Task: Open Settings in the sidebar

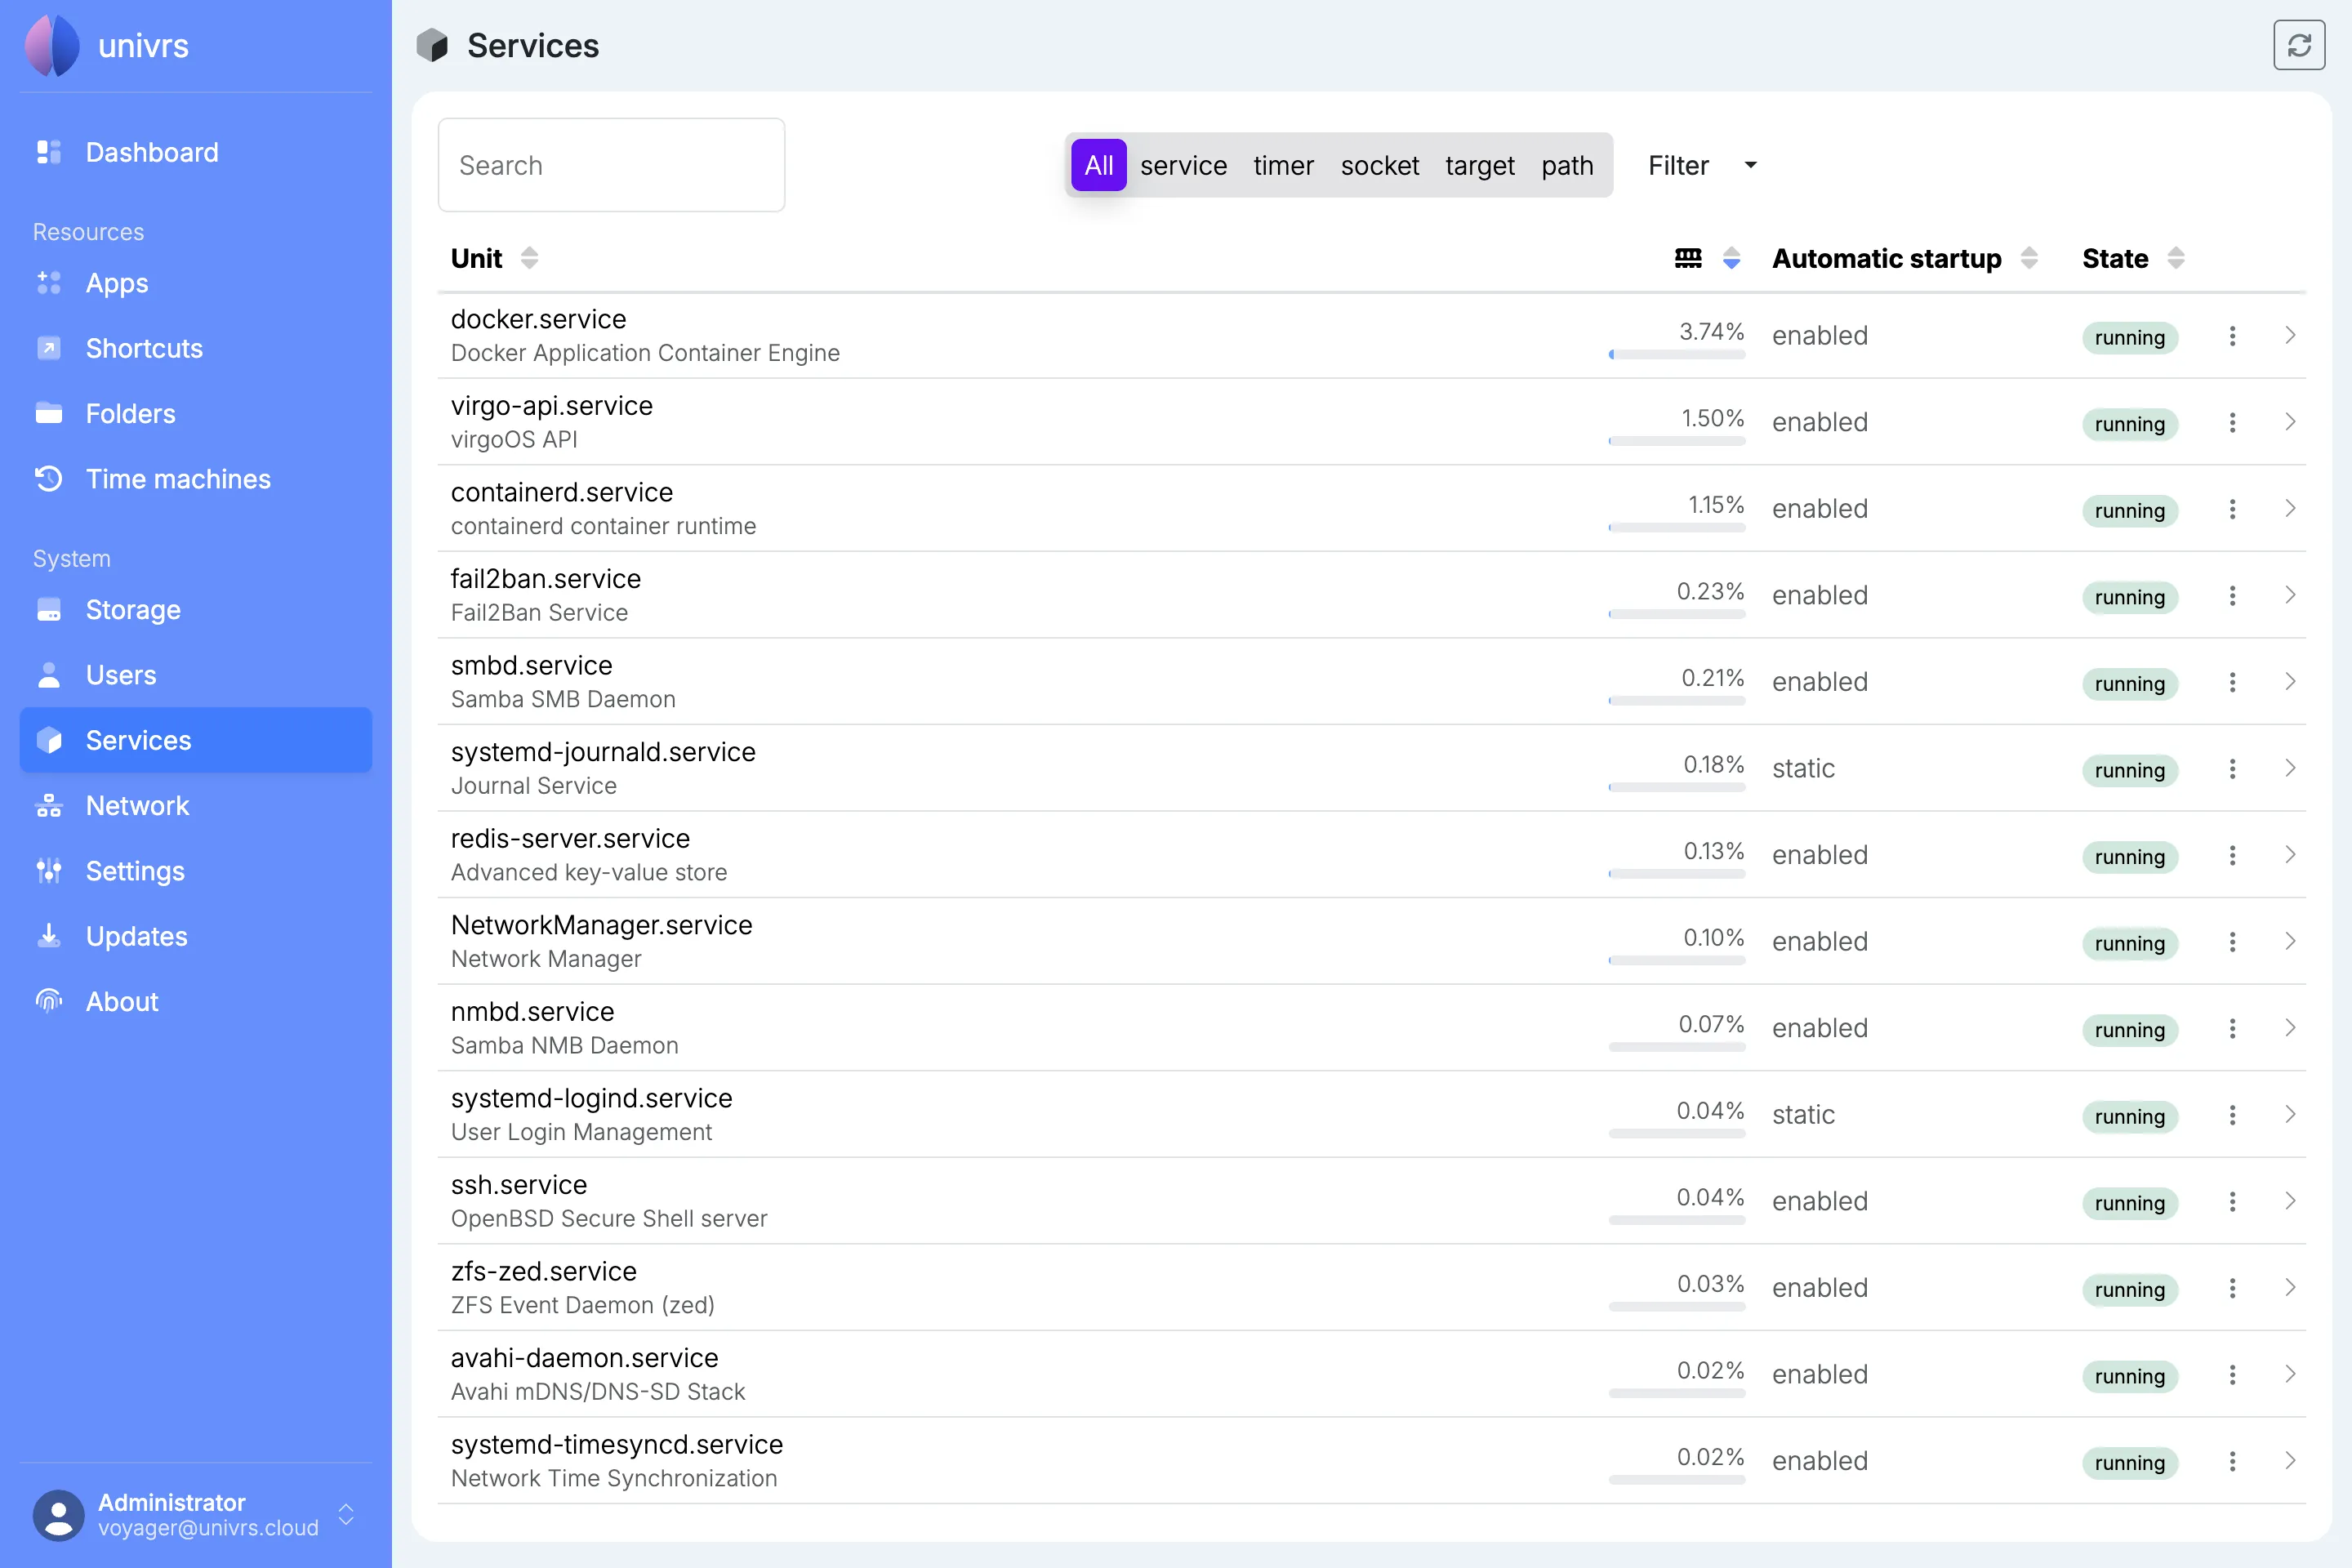Action: [x=195, y=871]
